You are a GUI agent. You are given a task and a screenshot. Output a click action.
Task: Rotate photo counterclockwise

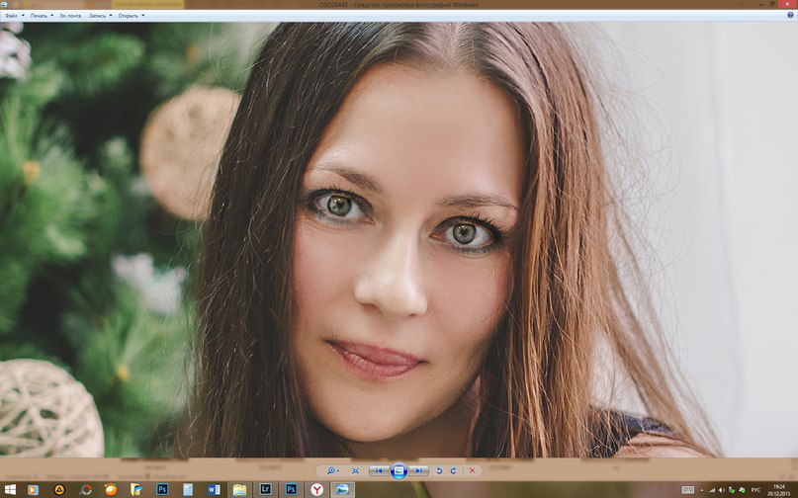(x=440, y=471)
